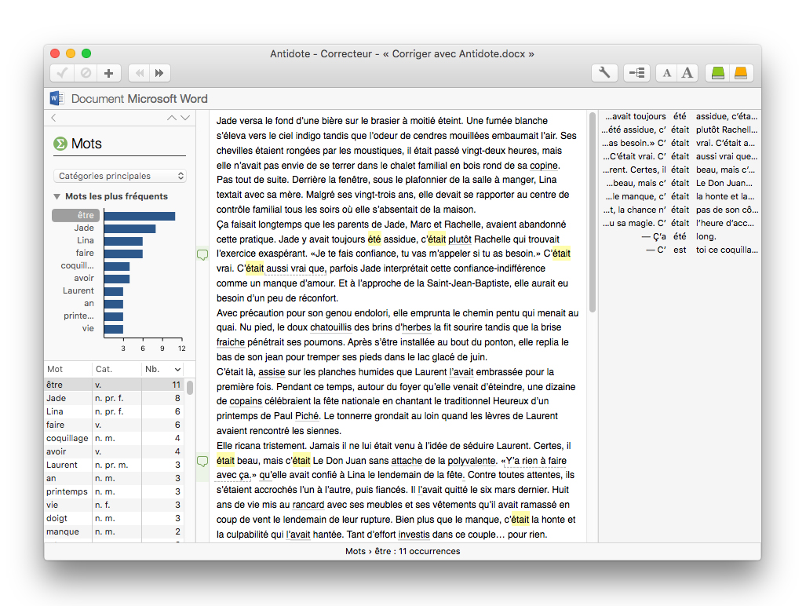Image resolution: width=806 pixels, height=606 pixels.
Task: Click the plus add-to-dictionary button
Action: pyautogui.click(x=108, y=73)
